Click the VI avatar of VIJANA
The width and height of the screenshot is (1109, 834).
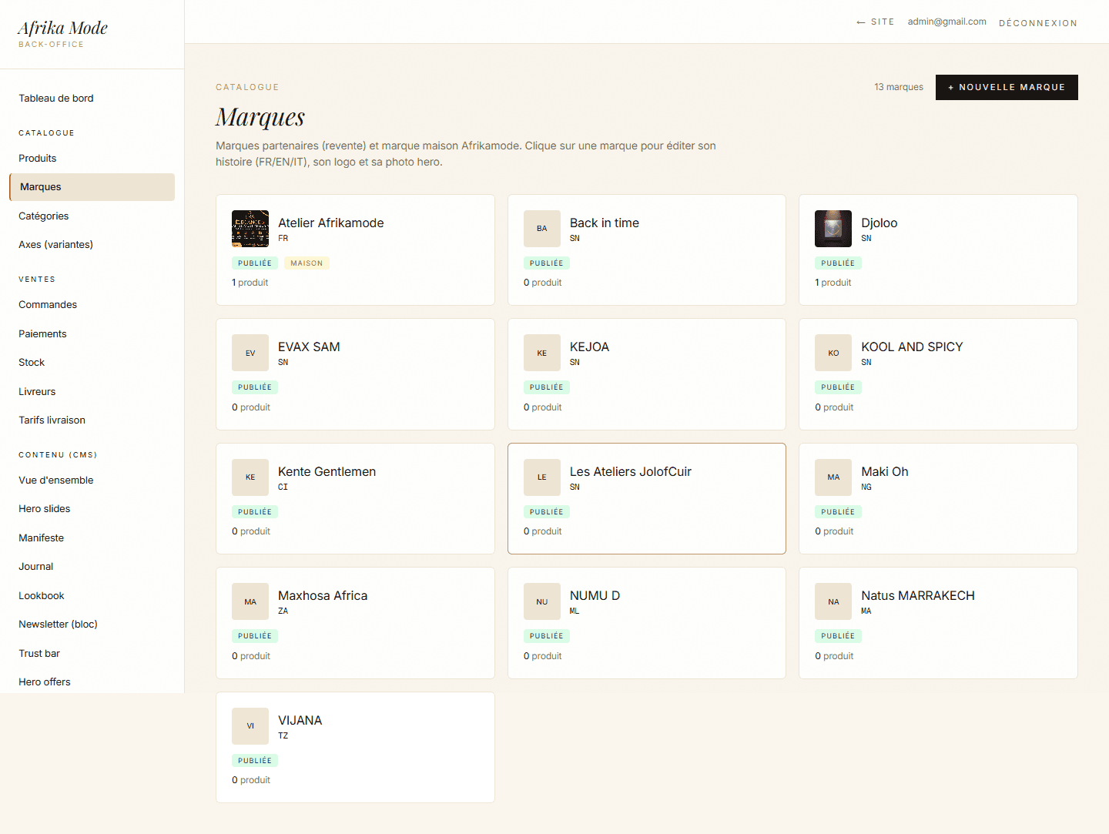(x=250, y=726)
